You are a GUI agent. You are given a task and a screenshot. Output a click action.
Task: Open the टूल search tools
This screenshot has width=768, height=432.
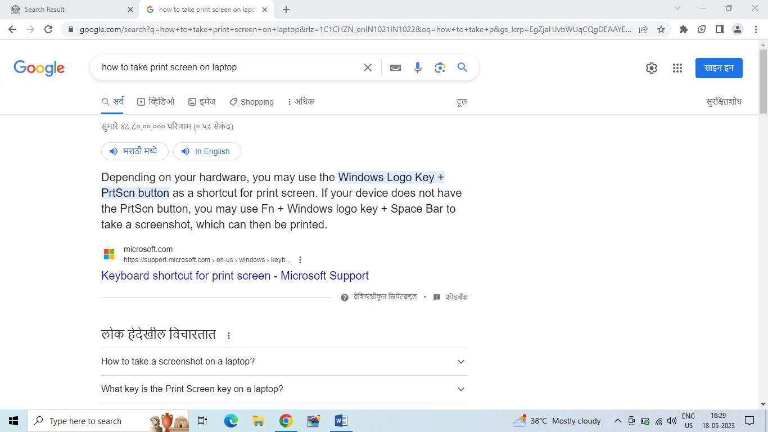[x=462, y=102]
